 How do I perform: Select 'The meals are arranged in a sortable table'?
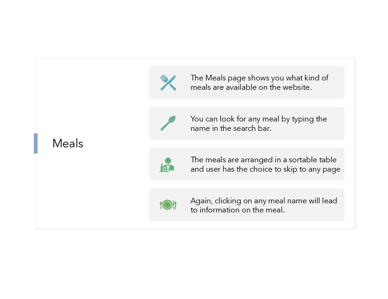tap(264, 160)
